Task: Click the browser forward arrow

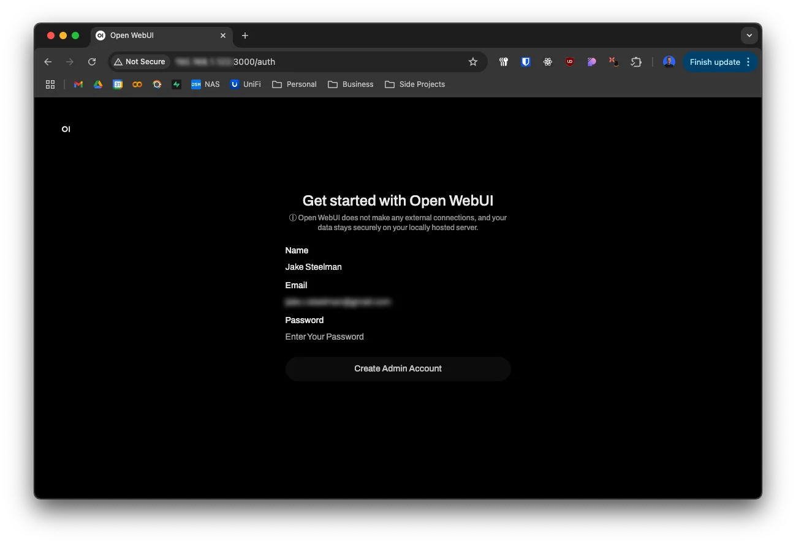Action: point(70,62)
